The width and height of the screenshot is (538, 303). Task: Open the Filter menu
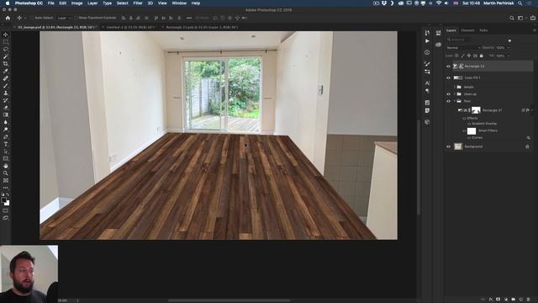138,3
